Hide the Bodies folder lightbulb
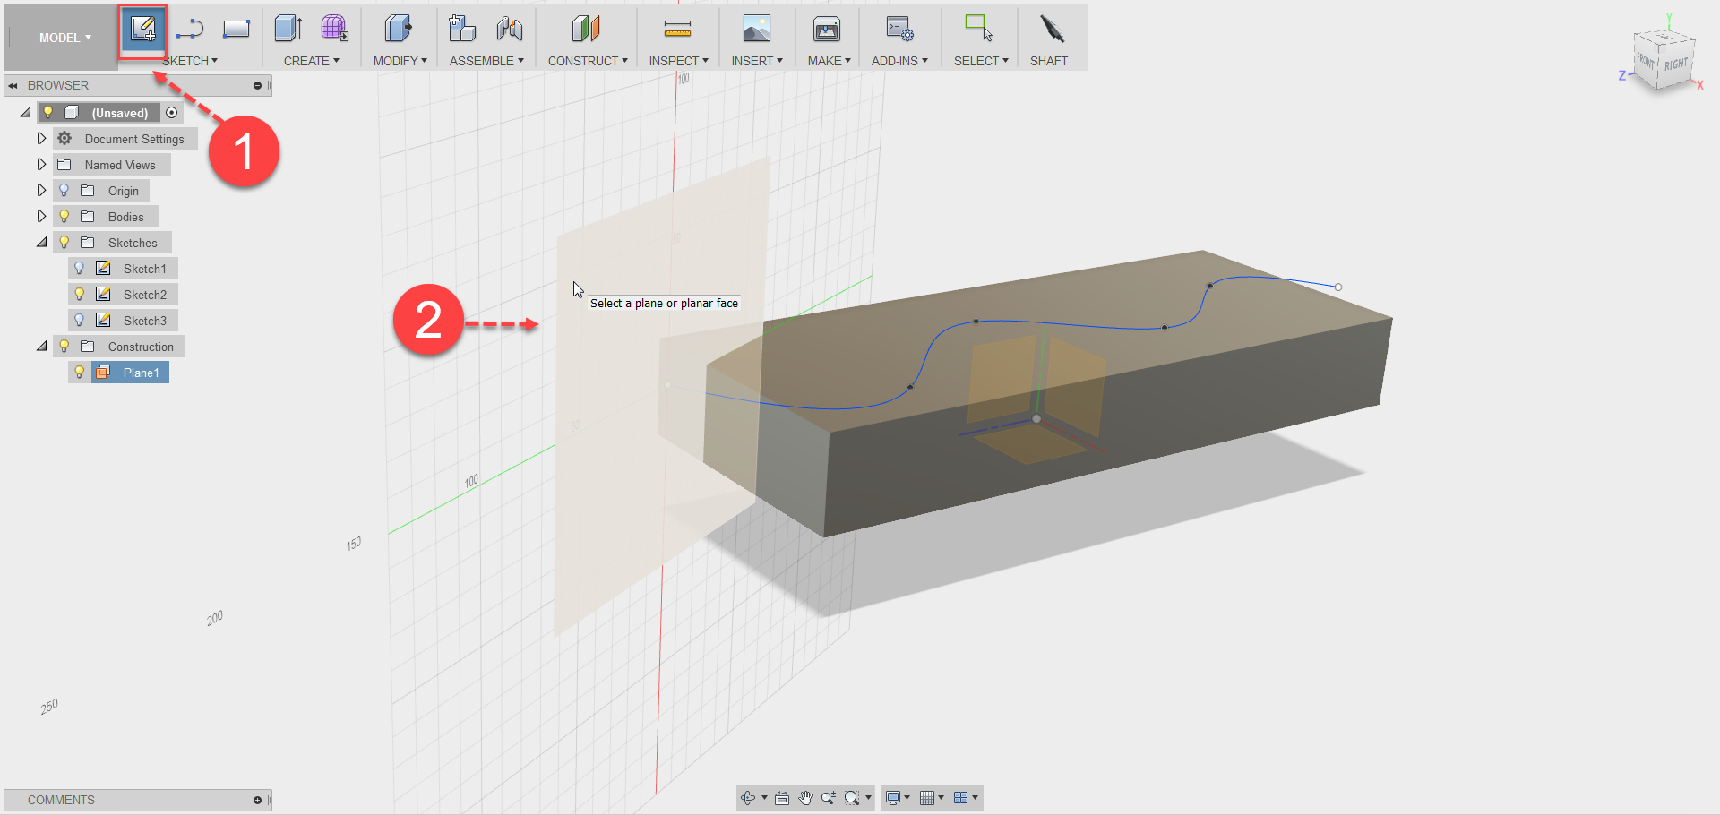Viewport: 1720px width, 815px height. [x=64, y=216]
